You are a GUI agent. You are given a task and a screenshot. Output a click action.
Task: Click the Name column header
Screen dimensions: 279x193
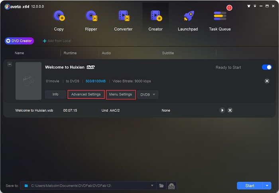tap(19, 53)
